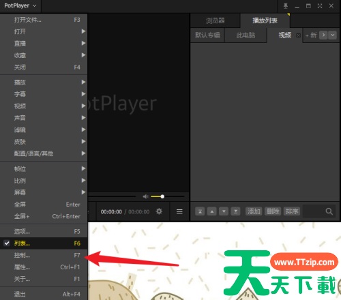Screen dimensions: 341x300
Task: Choose 退出 Alt+F4 menu item
Action: pyautogui.click(x=44, y=294)
